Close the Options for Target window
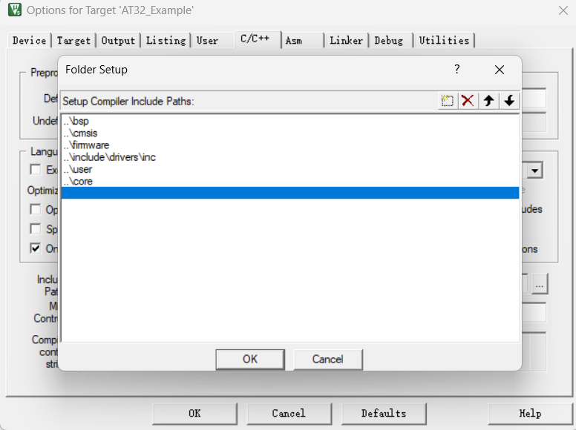The image size is (576, 430). 563,10
